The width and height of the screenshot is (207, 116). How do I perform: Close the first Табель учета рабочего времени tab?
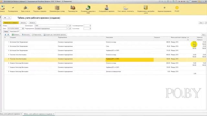tap(21, 114)
